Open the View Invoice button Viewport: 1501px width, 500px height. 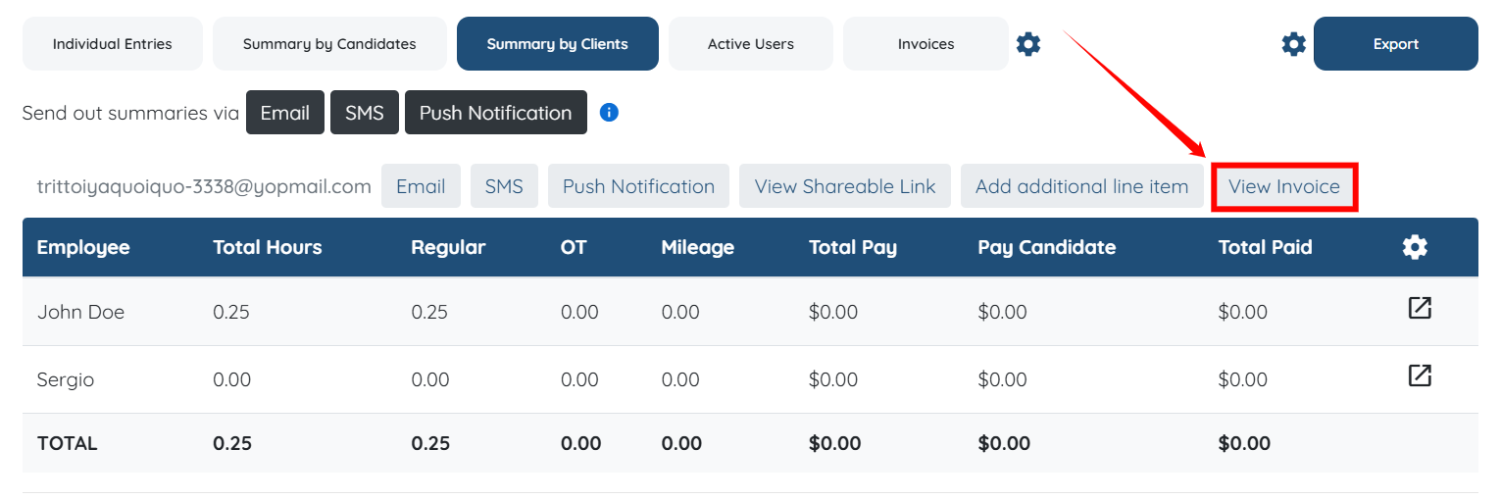coord(1283,186)
